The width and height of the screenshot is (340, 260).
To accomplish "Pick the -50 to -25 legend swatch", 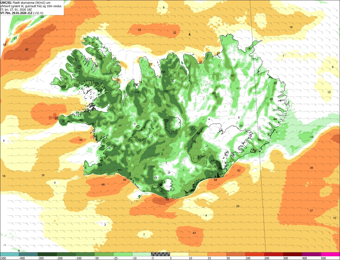I will click(x=104, y=254).
